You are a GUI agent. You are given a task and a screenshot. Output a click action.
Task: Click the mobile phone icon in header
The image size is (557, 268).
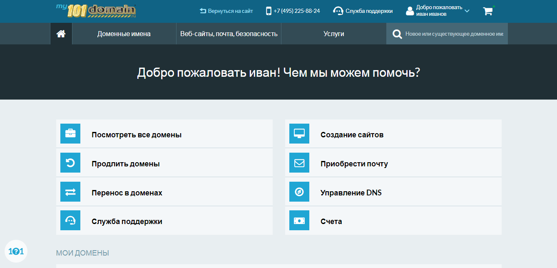click(269, 11)
